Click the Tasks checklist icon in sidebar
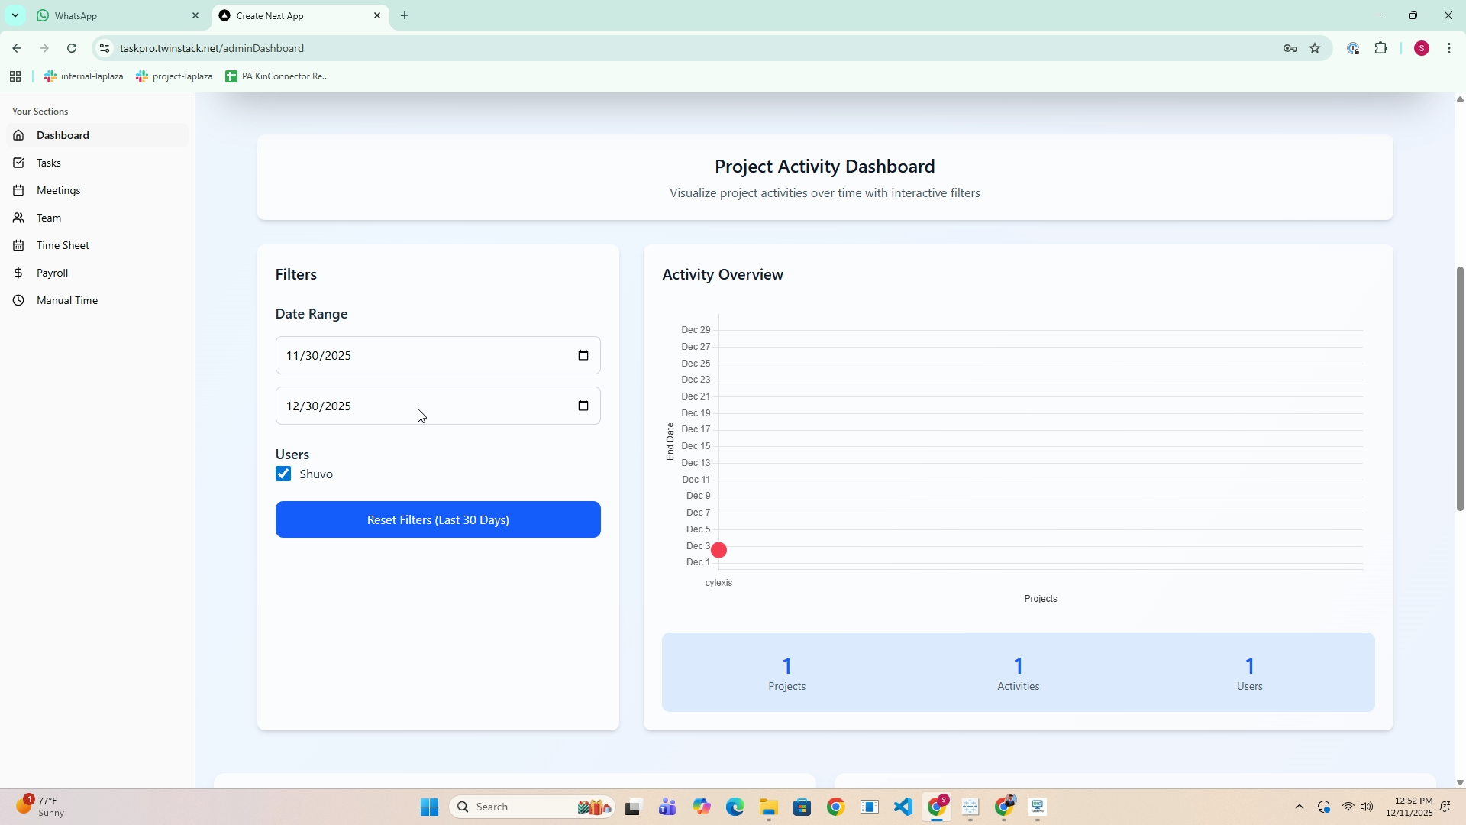 (19, 163)
